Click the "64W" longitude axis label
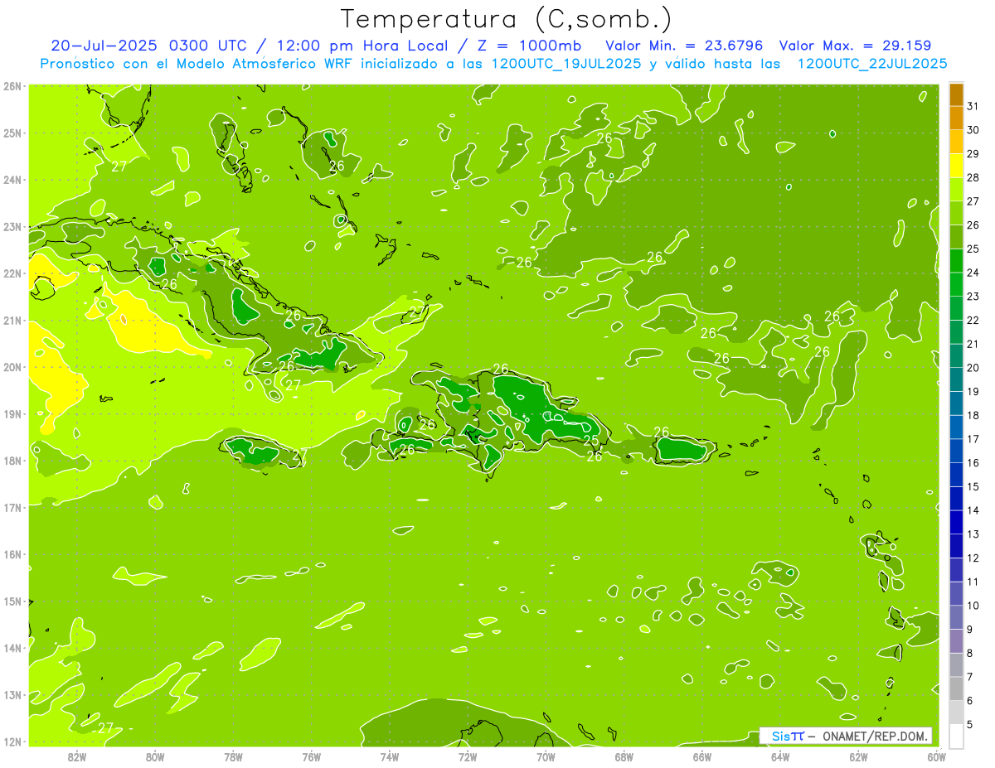This screenshot has height=768, width=995. (x=780, y=756)
